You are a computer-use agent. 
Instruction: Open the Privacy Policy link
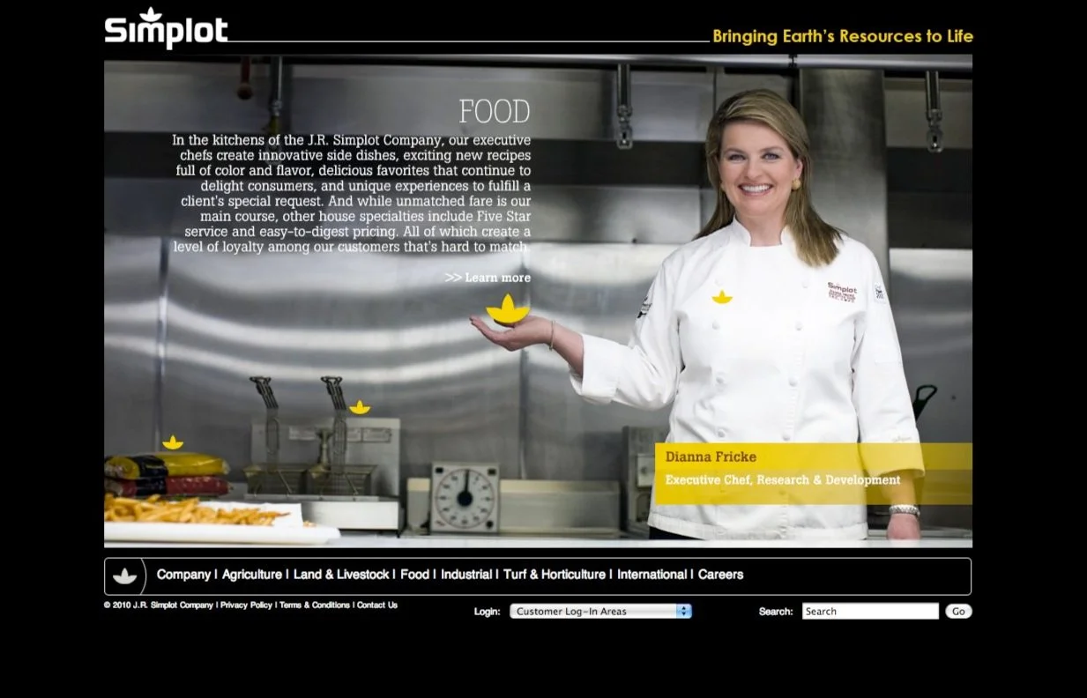click(246, 605)
